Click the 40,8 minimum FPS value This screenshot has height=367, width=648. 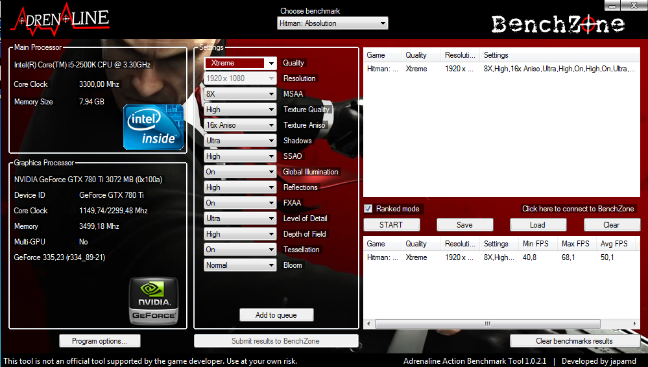coord(529,257)
